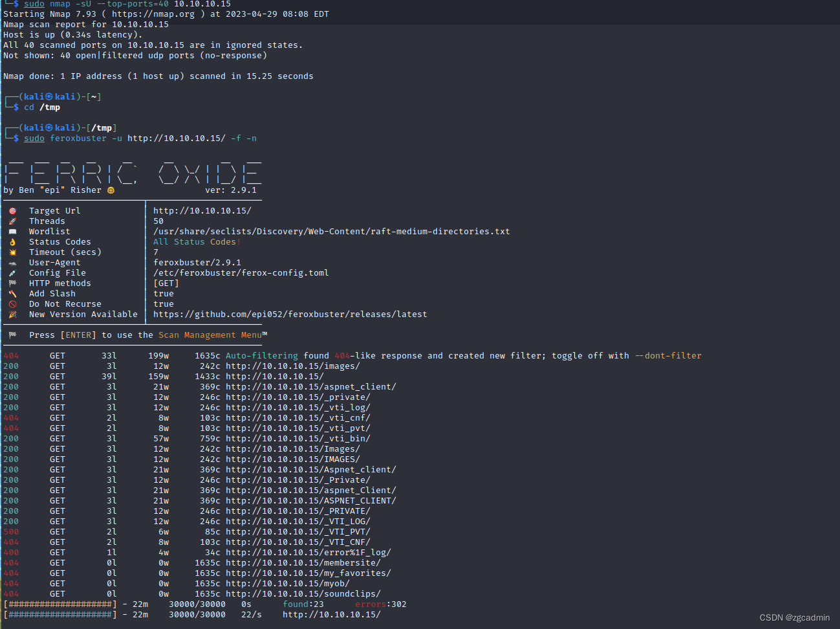
Task: Click the burst icon beside Timeout (secs)
Action: point(12,252)
